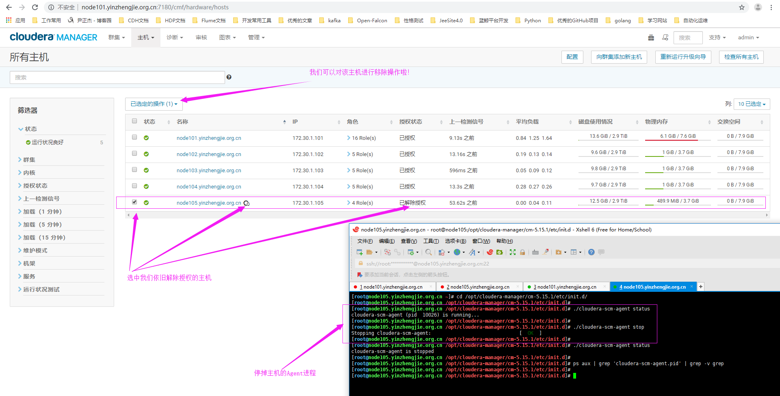This screenshot has width=780, height=396.
Task: Click 重新运行升级向导 button
Action: click(x=683, y=57)
